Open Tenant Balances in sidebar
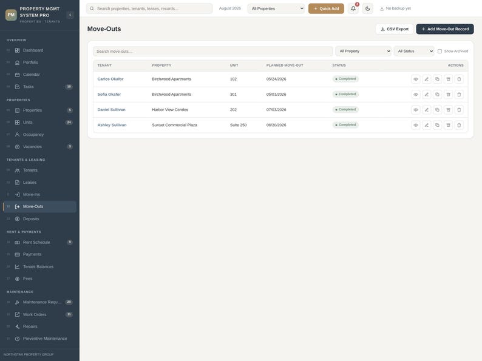The height and width of the screenshot is (361, 482). 39,267
